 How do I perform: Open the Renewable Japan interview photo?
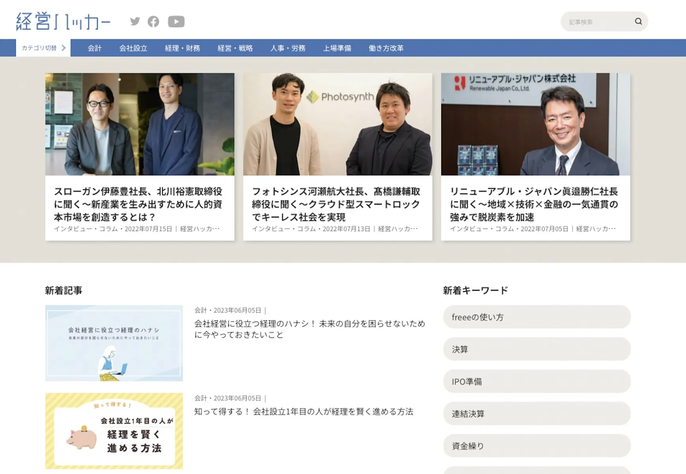(x=536, y=124)
